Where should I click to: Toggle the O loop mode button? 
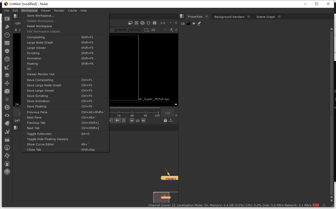click(124, 121)
